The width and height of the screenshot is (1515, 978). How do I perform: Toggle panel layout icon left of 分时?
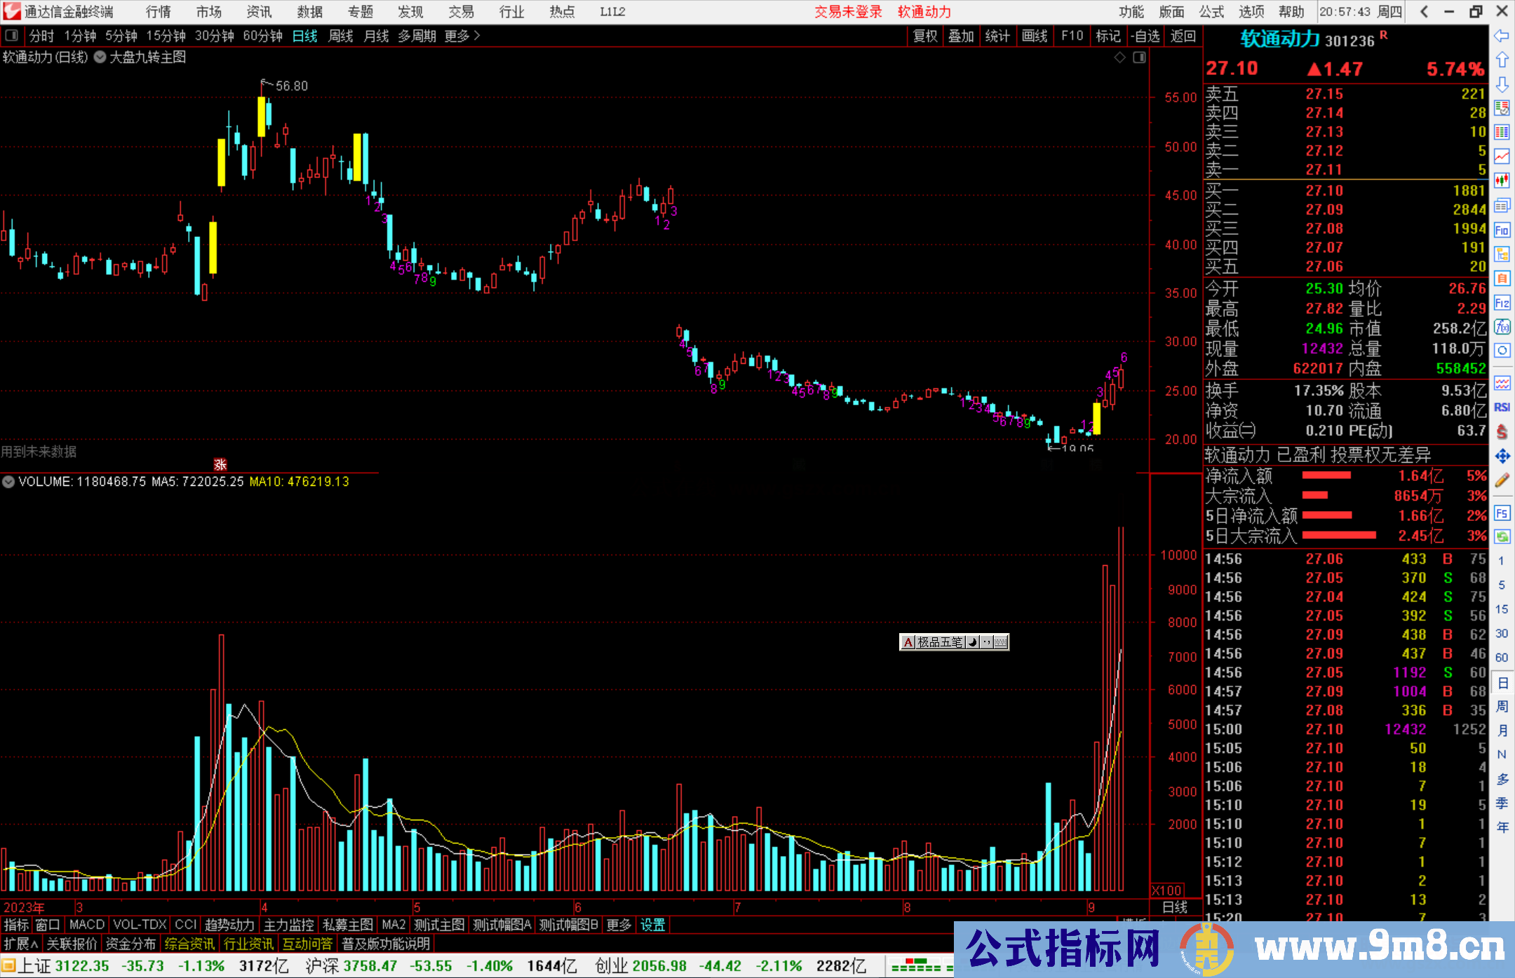tap(12, 35)
